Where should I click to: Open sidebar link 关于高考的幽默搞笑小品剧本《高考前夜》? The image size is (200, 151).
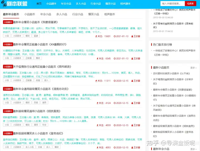pos(173,25)
